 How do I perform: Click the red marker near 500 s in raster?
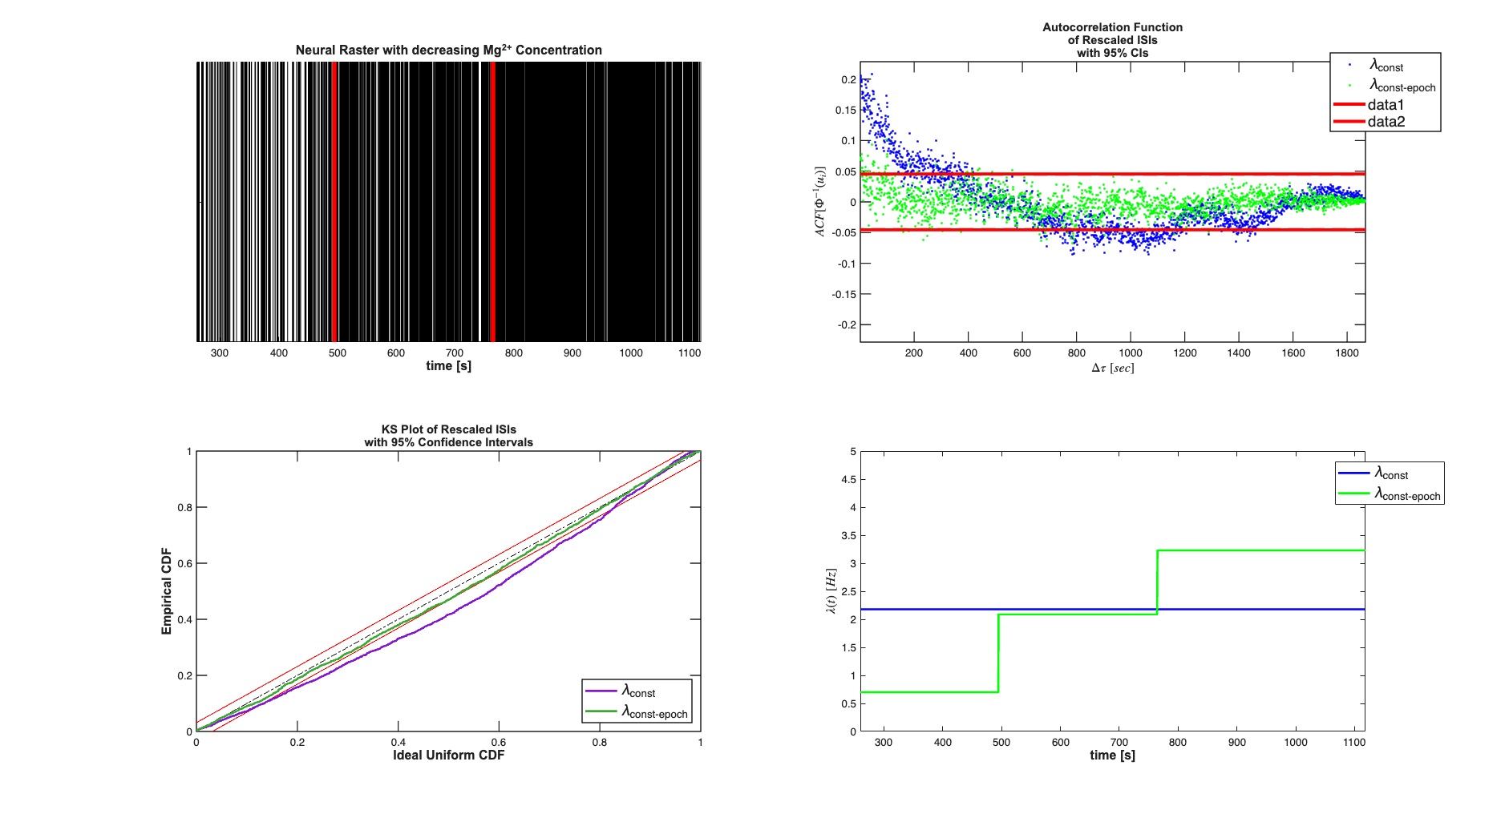(x=334, y=201)
